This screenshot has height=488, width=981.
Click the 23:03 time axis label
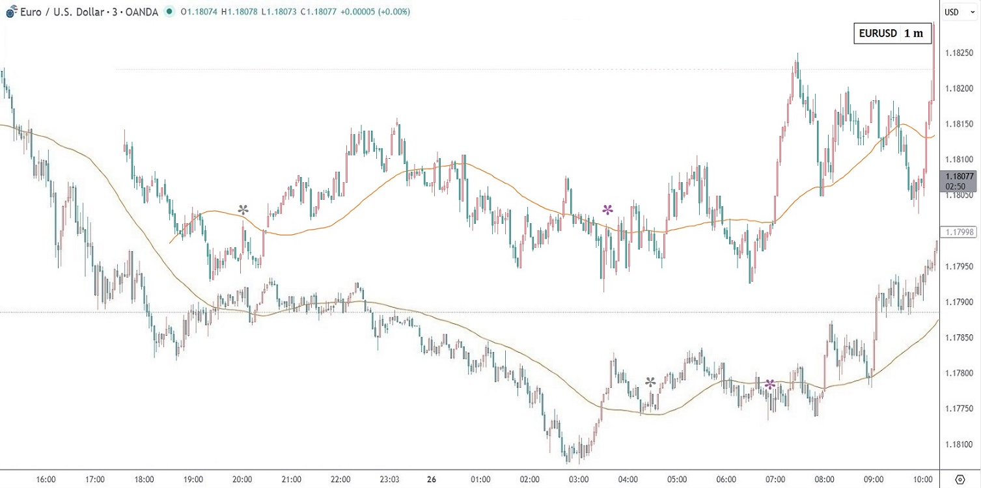(x=389, y=480)
